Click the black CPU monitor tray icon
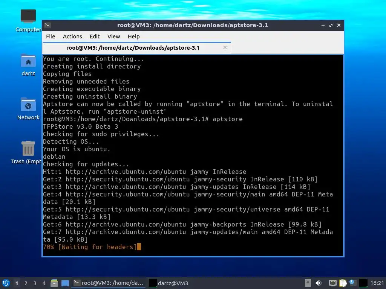 click(x=363, y=283)
